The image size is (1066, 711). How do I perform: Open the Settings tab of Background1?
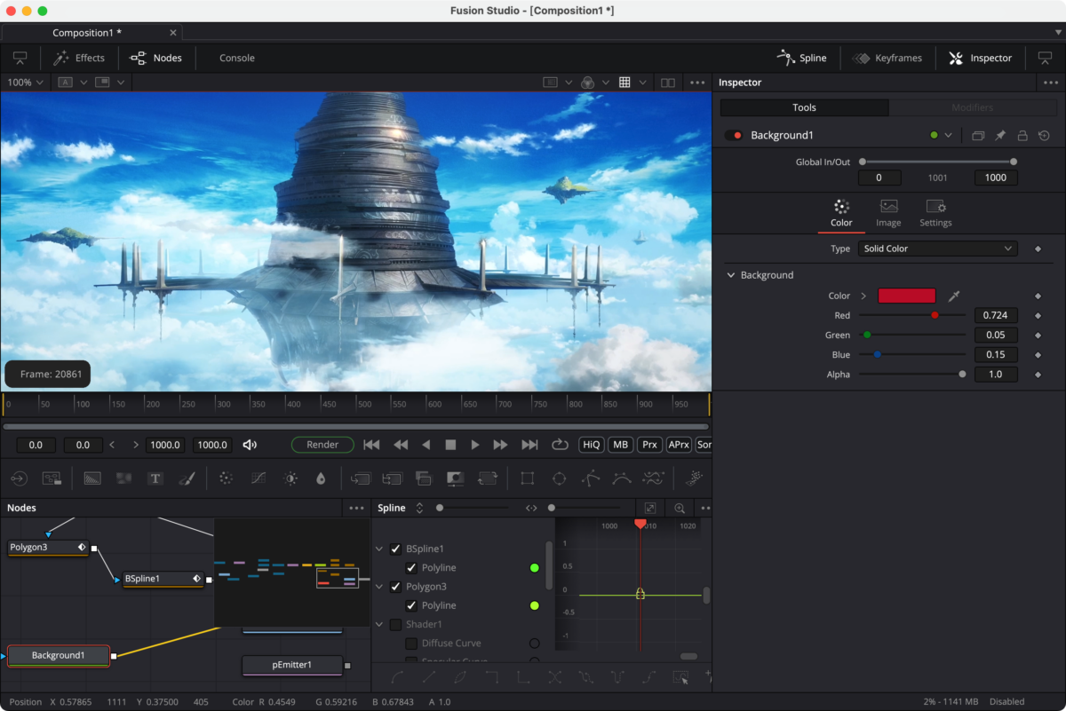tap(935, 213)
